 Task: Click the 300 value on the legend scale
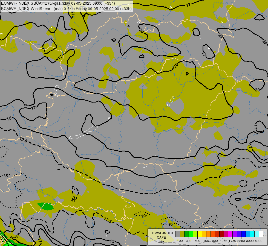(189, 241)
